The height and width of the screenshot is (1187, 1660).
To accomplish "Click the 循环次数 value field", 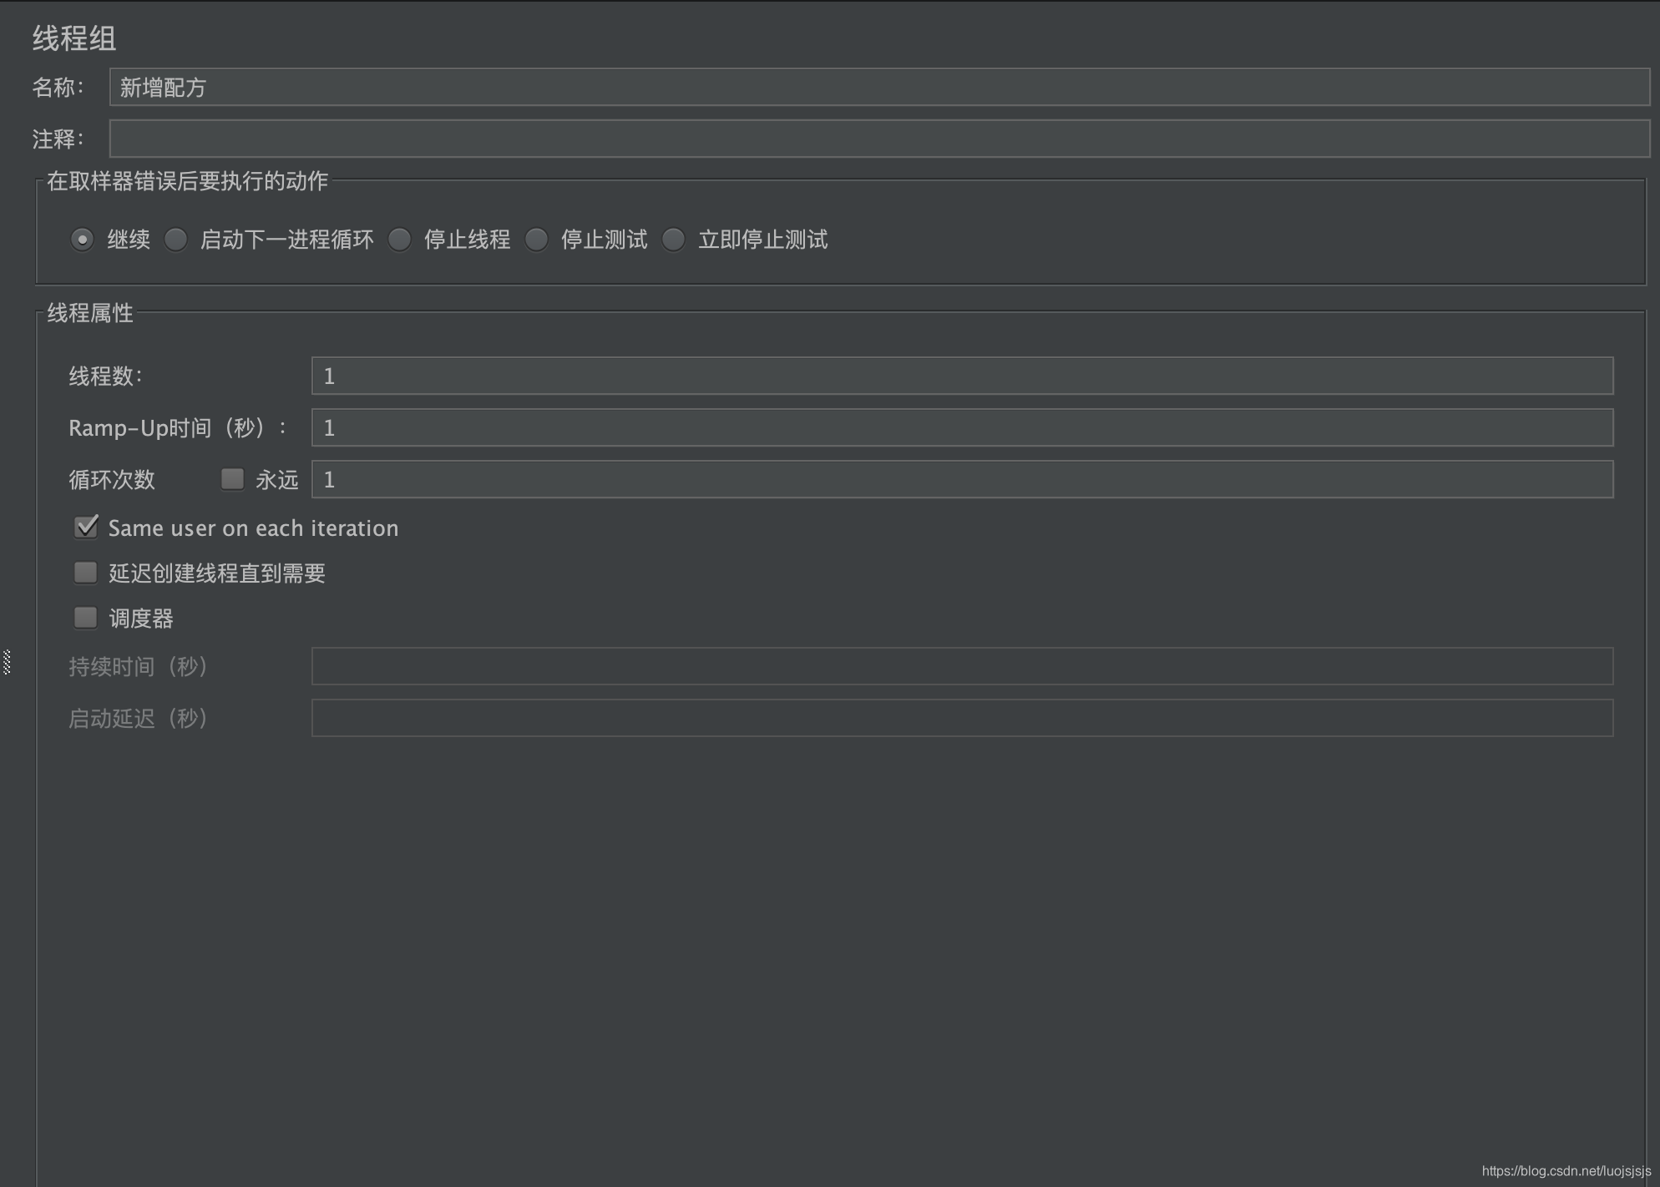I will pyautogui.click(x=962, y=479).
